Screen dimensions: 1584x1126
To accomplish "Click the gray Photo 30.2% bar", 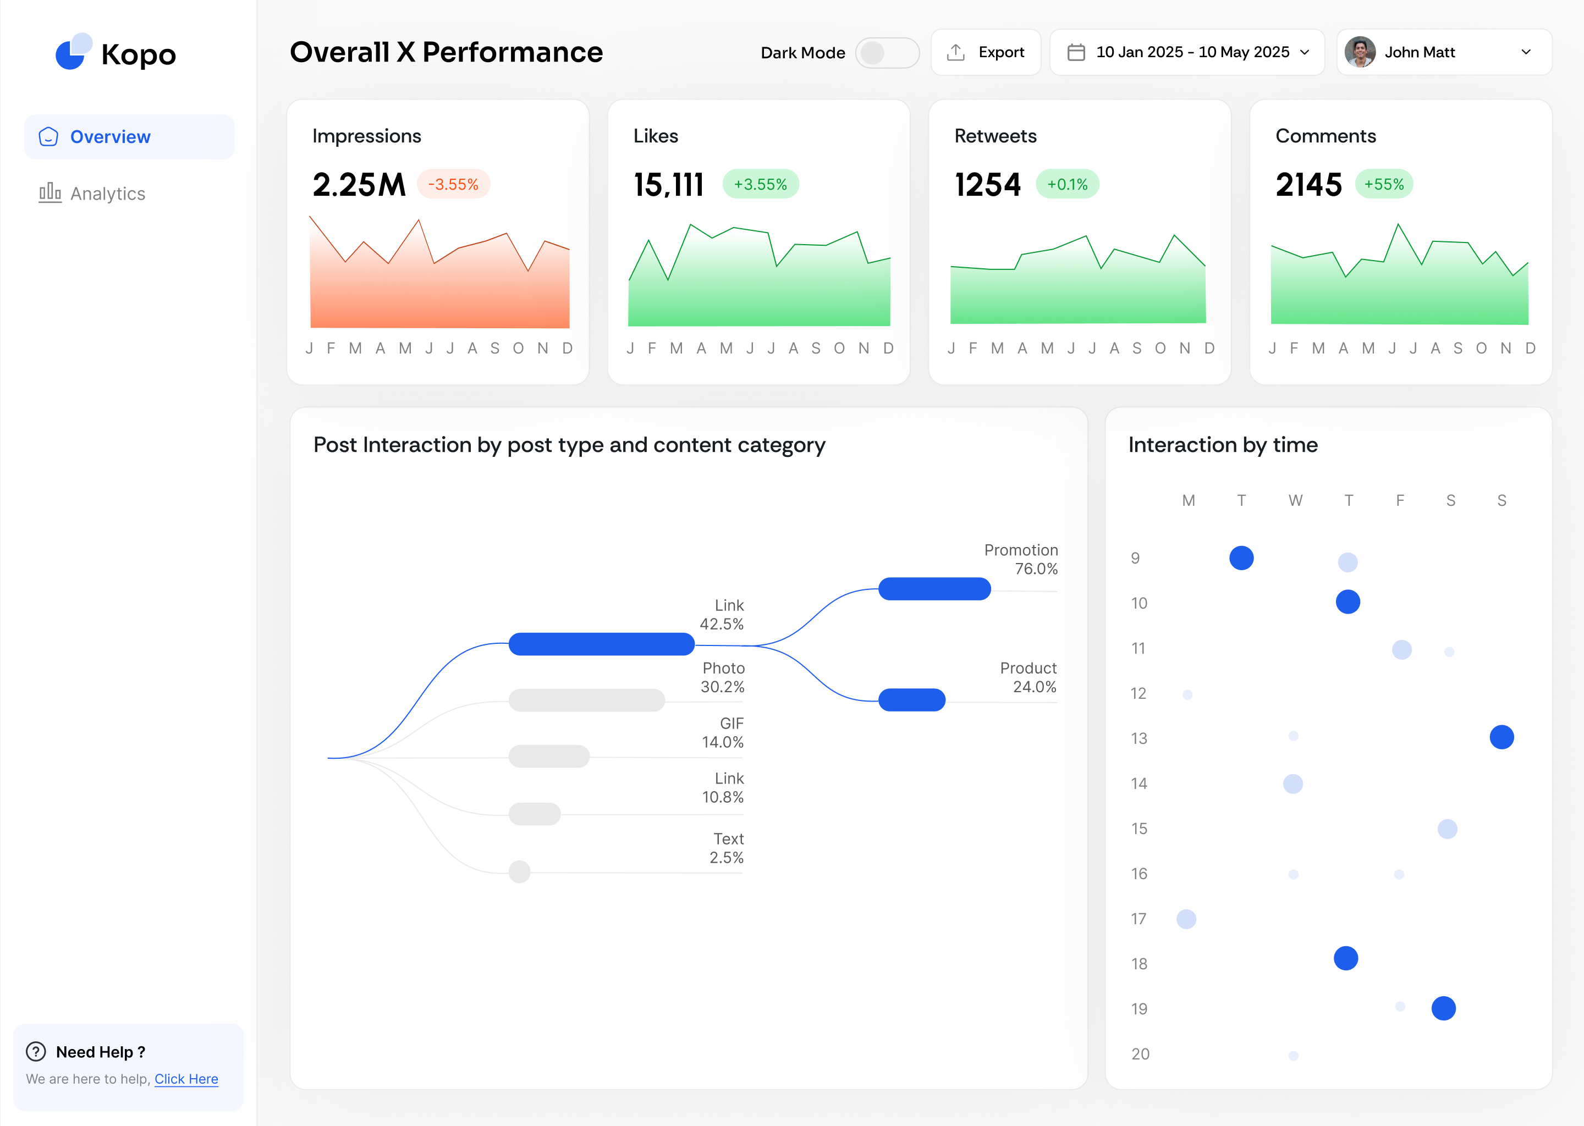I will point(586,699).
